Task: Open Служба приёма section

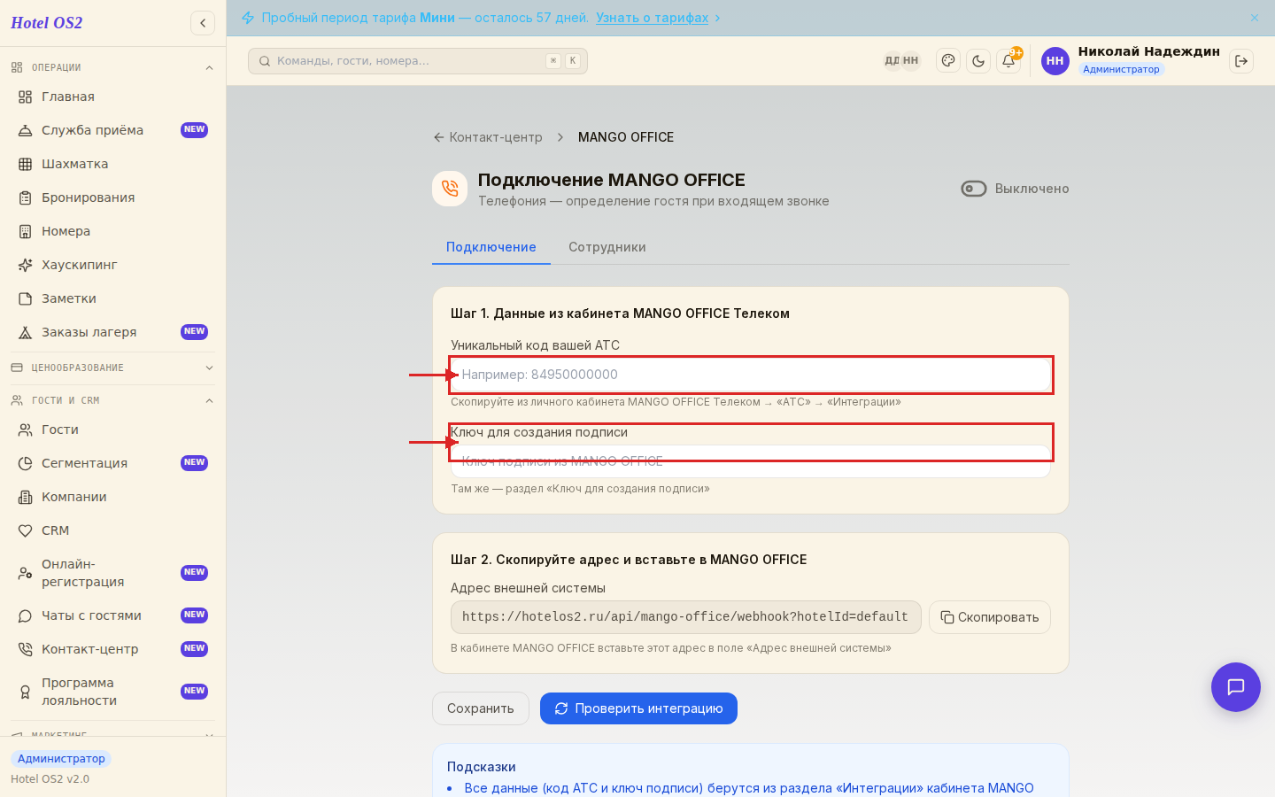Action: pyautogui.click(x=112, y=130)
